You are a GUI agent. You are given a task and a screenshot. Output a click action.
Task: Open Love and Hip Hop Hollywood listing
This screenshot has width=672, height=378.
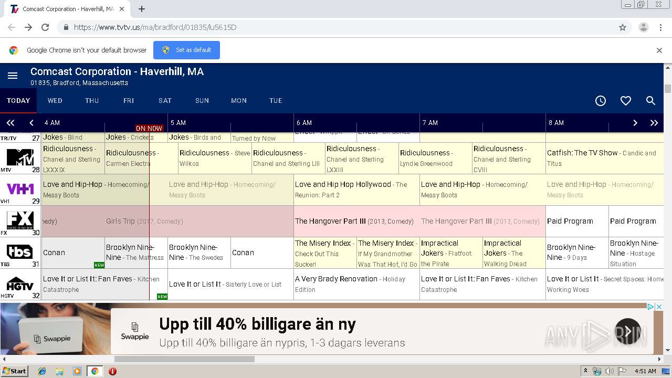point(356,190)
